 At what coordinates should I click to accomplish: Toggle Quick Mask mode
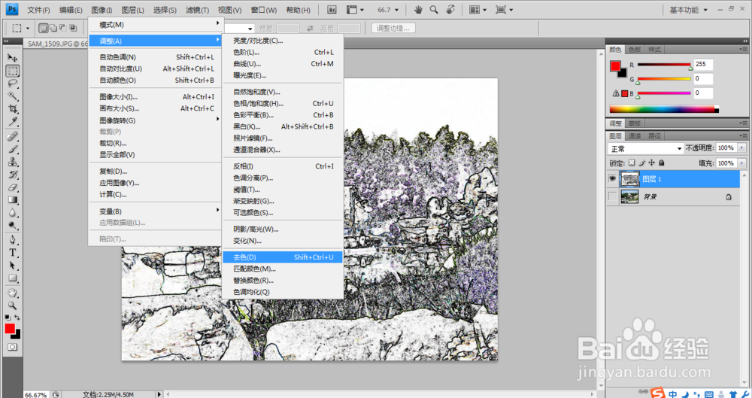13,347
